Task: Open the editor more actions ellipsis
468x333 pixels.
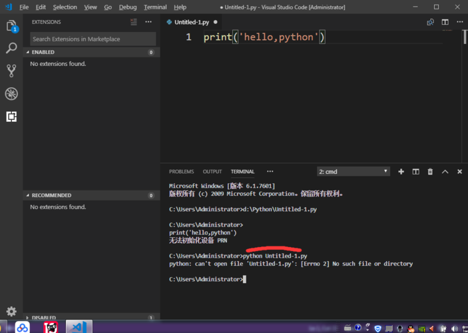Action: coord(459,22)
